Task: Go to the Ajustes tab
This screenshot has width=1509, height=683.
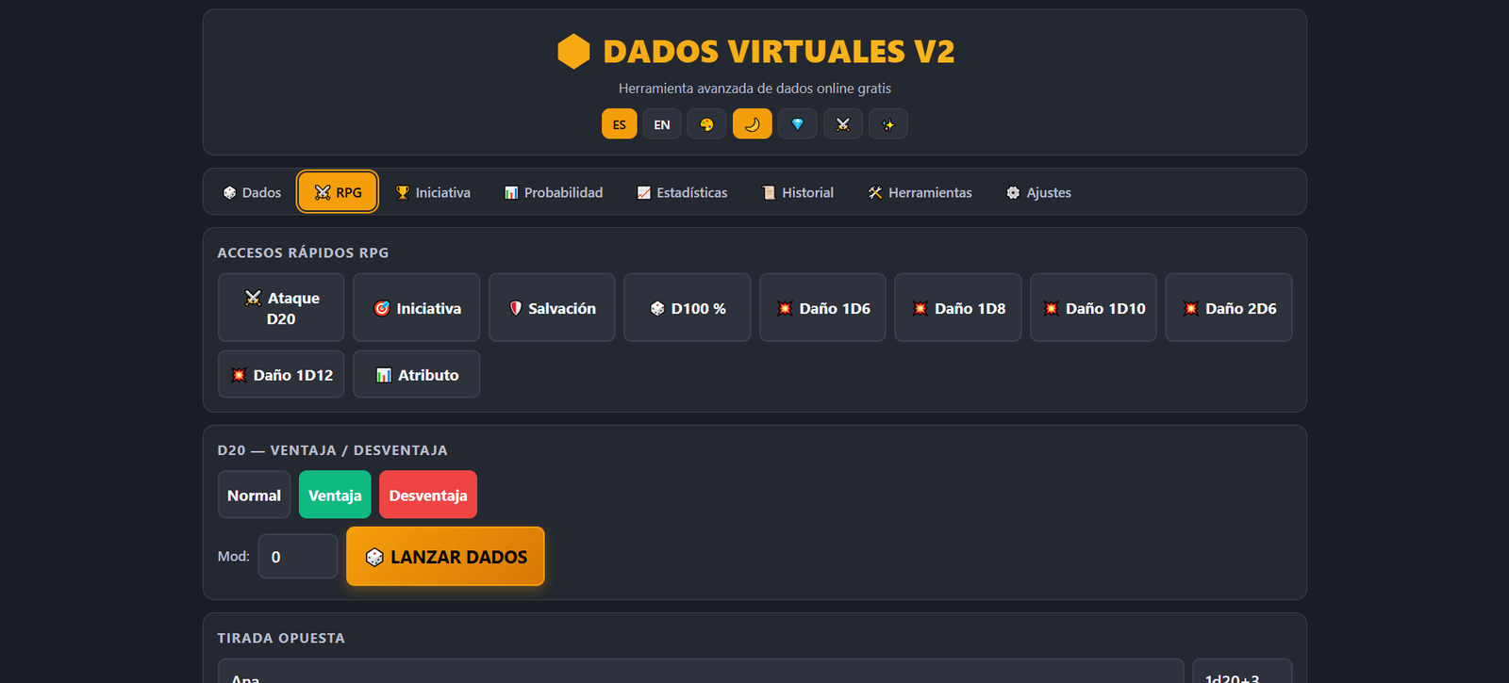Action: (1038, 192)
